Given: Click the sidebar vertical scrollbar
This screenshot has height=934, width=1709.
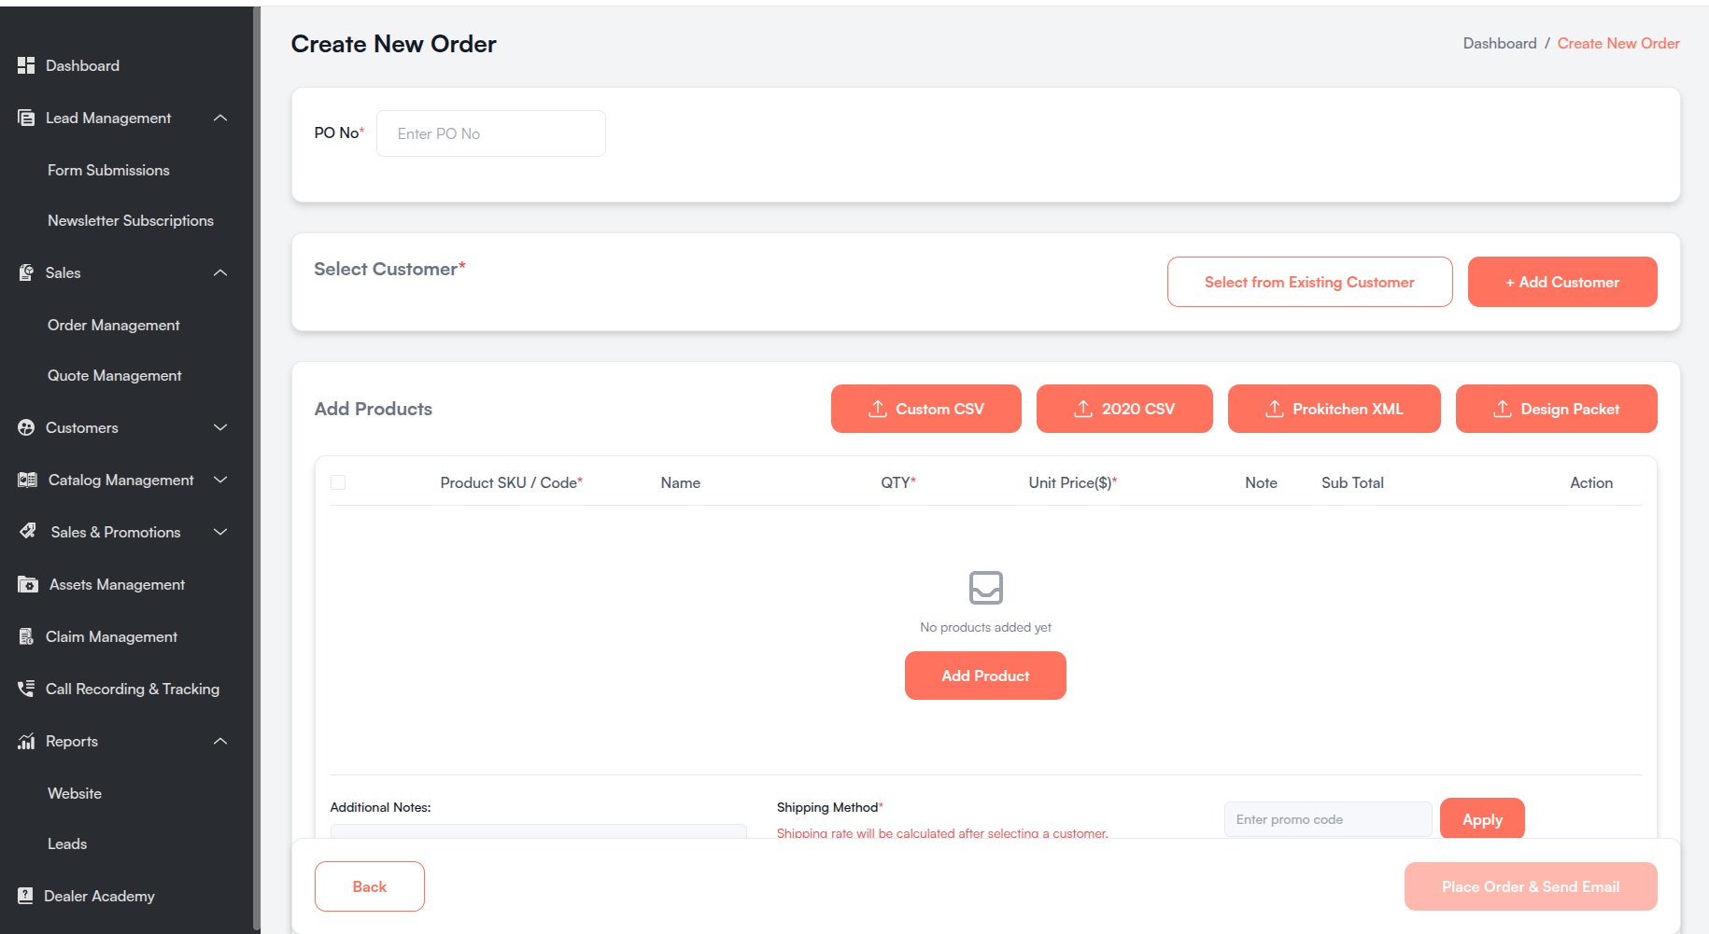Looking at the screenshot, I should pyautogui.click(x=257, y=467).
